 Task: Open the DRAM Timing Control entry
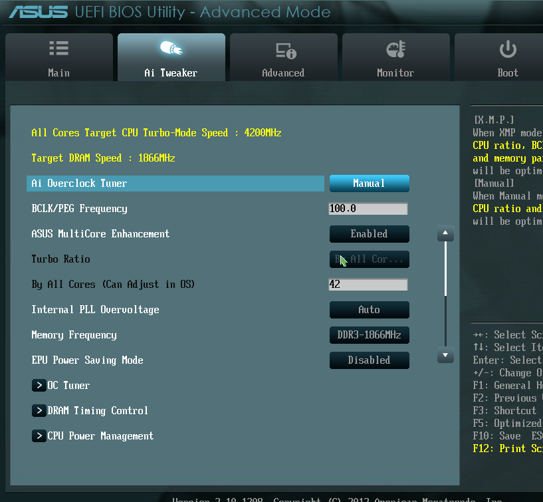coord(98,410)
